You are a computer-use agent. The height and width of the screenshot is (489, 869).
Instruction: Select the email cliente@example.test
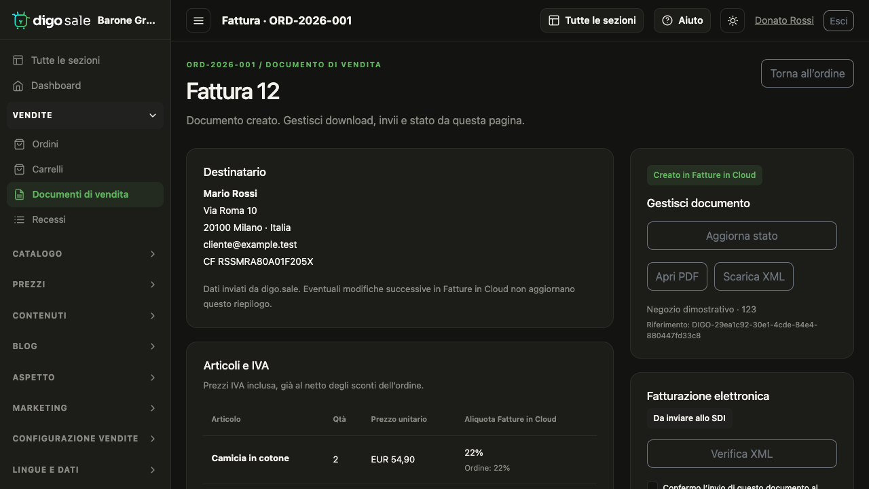(x=250, y=244)
